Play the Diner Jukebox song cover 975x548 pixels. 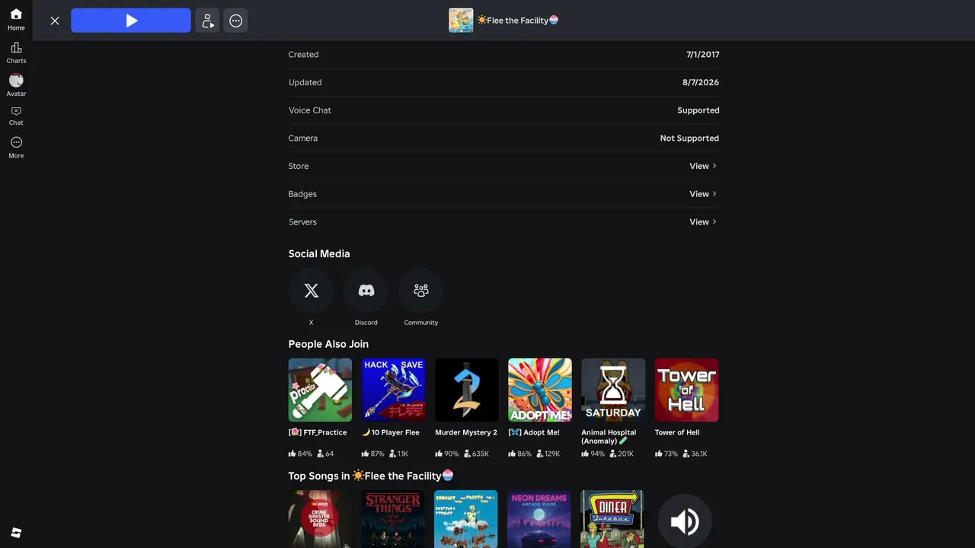click(x=612, y=519)
